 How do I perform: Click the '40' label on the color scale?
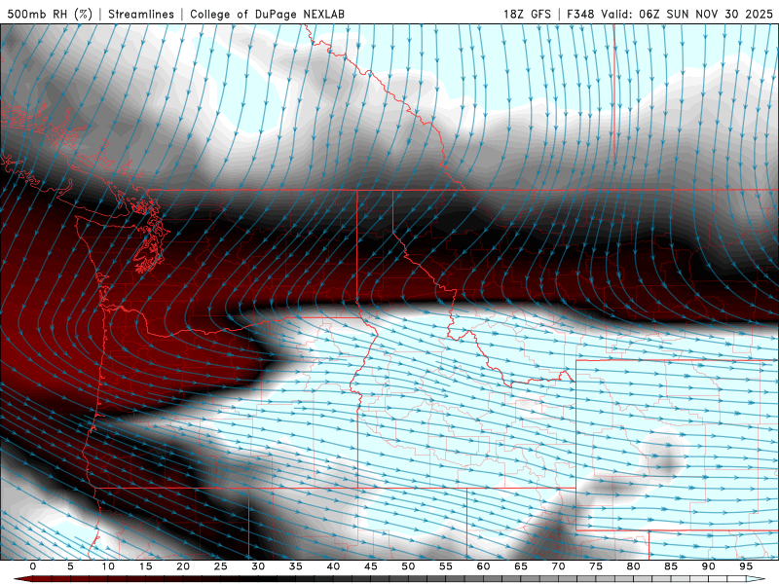tap(333, 566)
